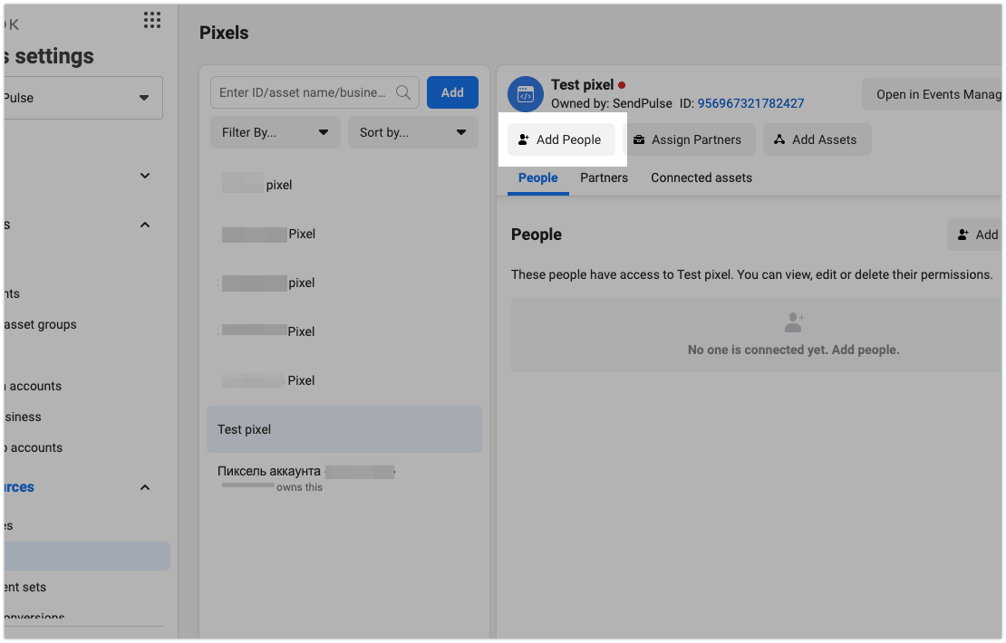Image resolution: width=1006 pixels, height=643 pixels.
Task: Switch to the Connected assets tab
Action: click(x=701, y=178)
